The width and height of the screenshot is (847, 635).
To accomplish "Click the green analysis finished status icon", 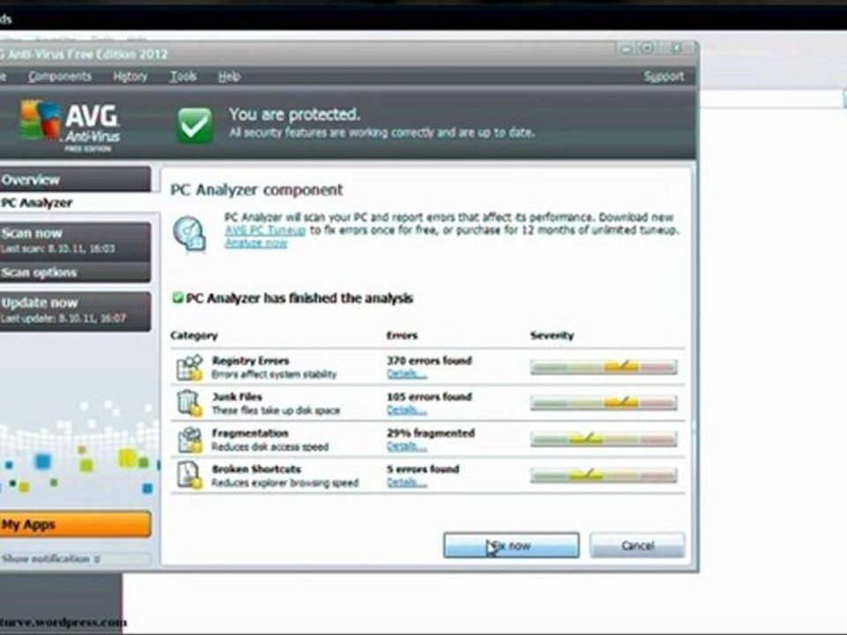I will pos(177,297).
